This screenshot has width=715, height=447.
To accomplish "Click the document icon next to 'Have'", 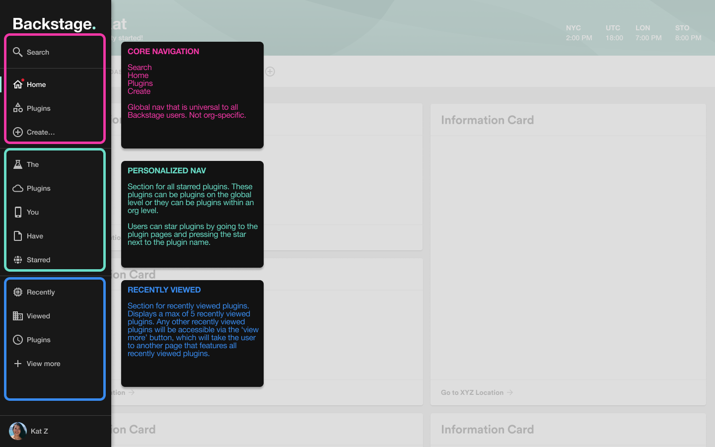I will point(17,236).
